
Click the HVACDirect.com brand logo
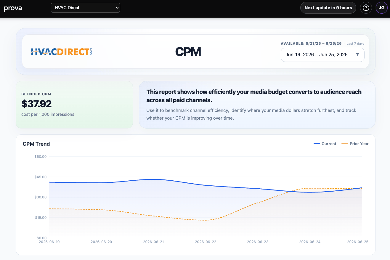coord(62,52)
